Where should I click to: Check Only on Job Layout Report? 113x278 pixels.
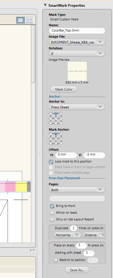(x=52, y=220)
